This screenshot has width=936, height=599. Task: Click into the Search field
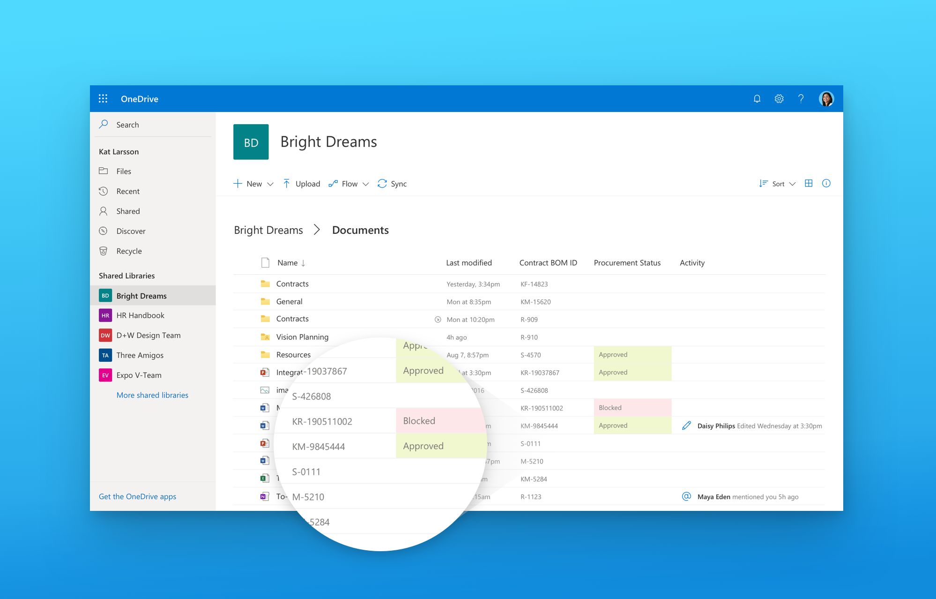[x=153, y=124]
